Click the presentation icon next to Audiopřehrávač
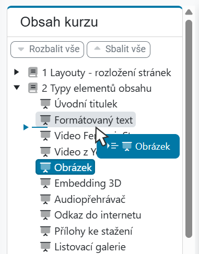 pos(45,199)
